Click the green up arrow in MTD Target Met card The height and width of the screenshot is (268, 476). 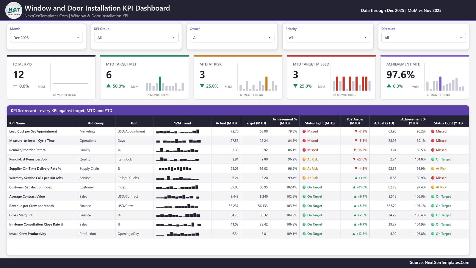[109, 86]
